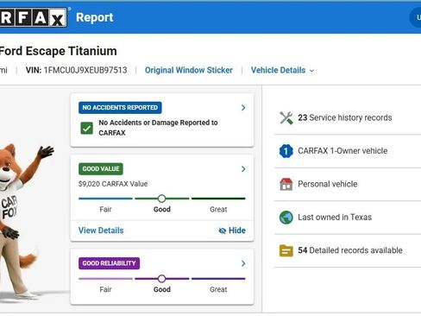Click the green checkmark no accidents icon

[x=86, y=128]
